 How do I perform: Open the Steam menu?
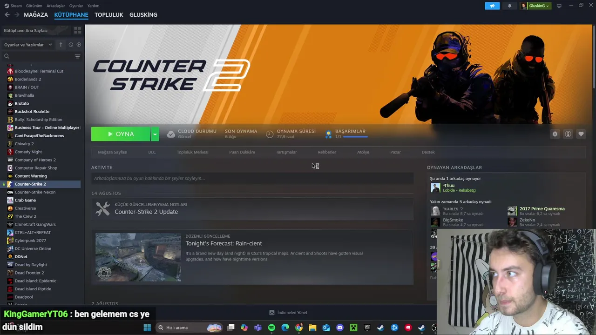point(13,6)
